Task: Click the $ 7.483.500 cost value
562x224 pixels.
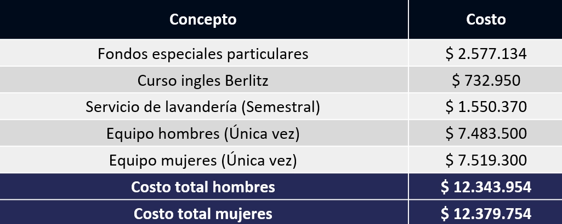Action: click(x=486, y=134)
